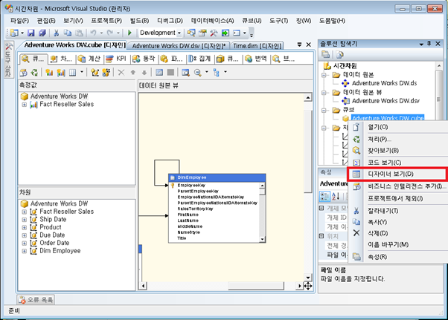Open the 편집(E) menu

[x=46, y=21]
